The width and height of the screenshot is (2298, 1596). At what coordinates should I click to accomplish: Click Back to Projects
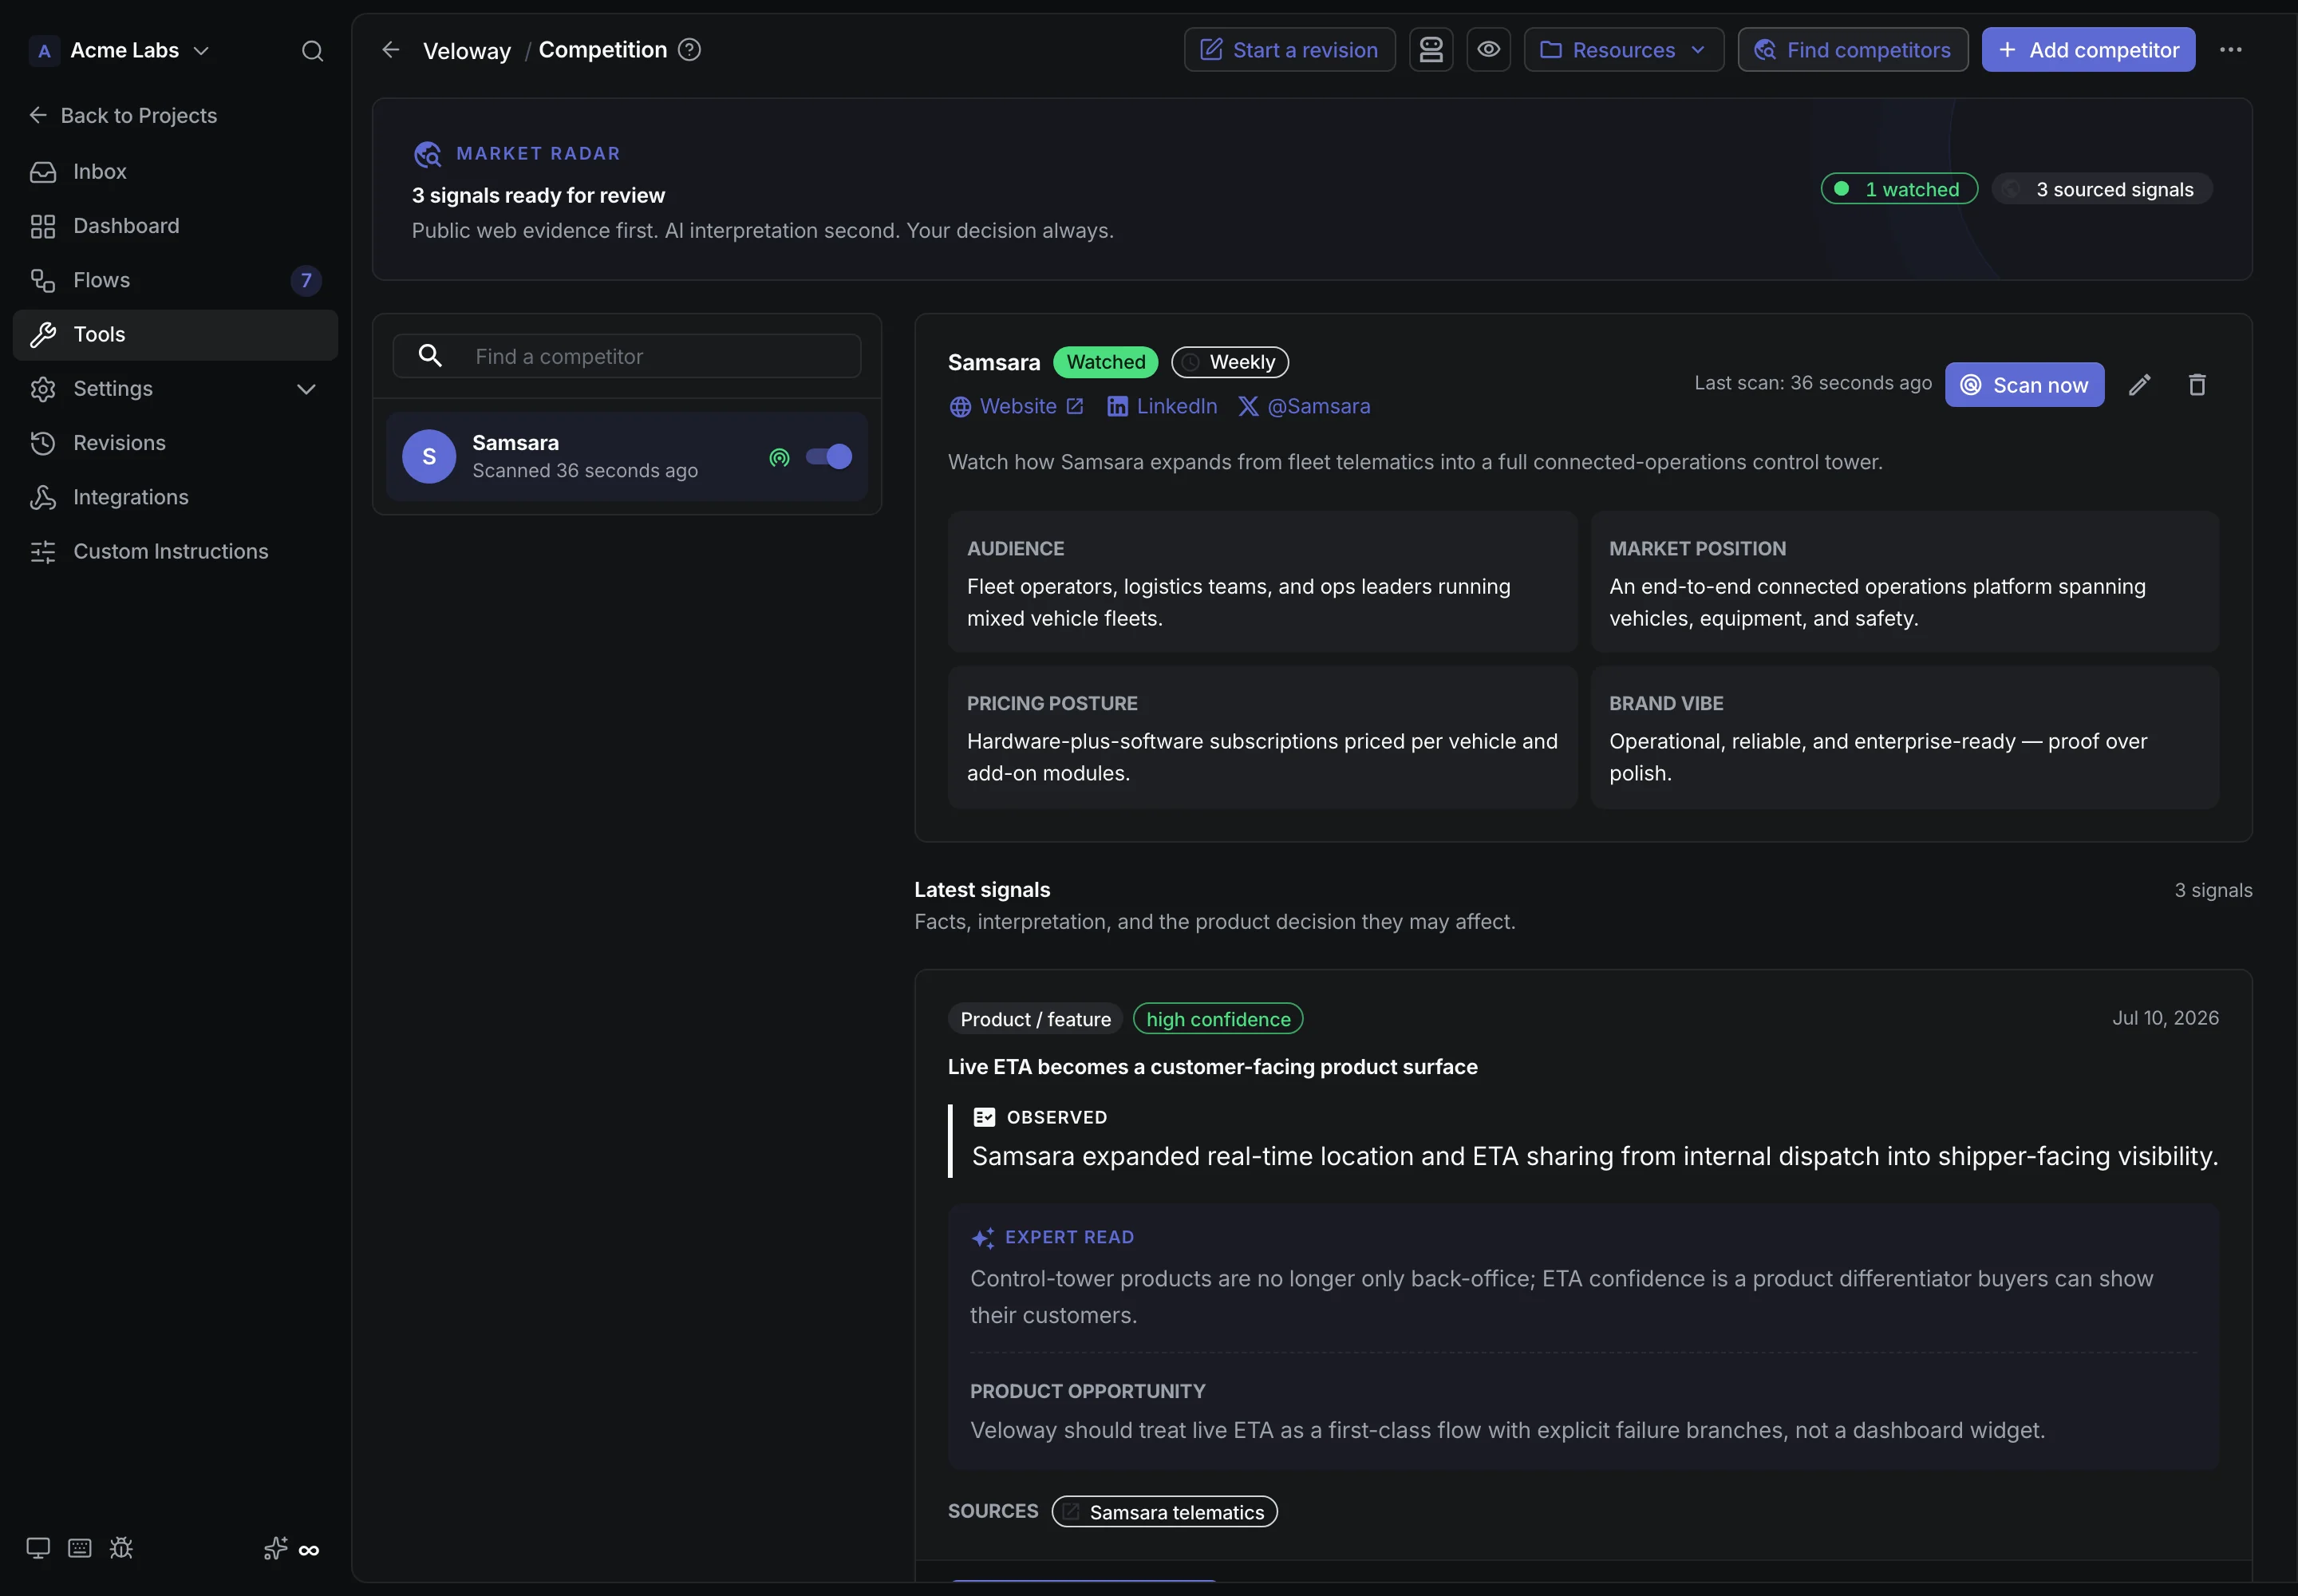tap(123, 116)
